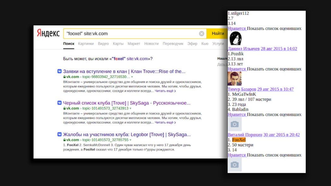Click Нравится under the Pozdik post
The width and height of the screenshot is (331, 186).
(237, 69)
